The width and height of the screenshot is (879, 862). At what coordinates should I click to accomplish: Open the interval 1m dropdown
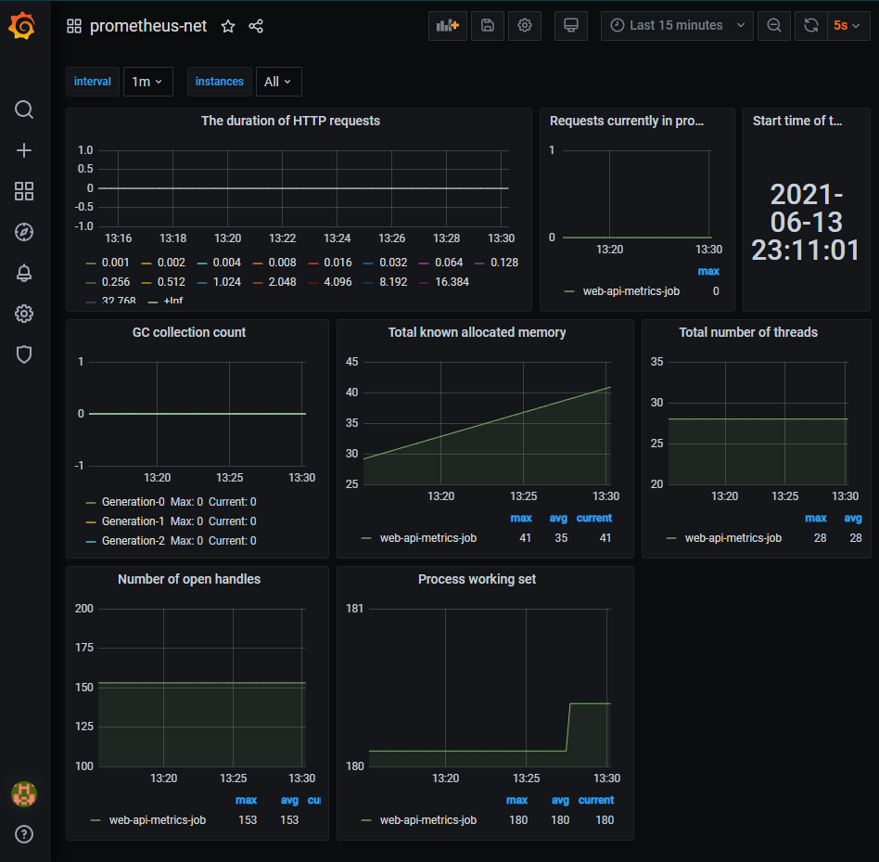click(148, 82)
